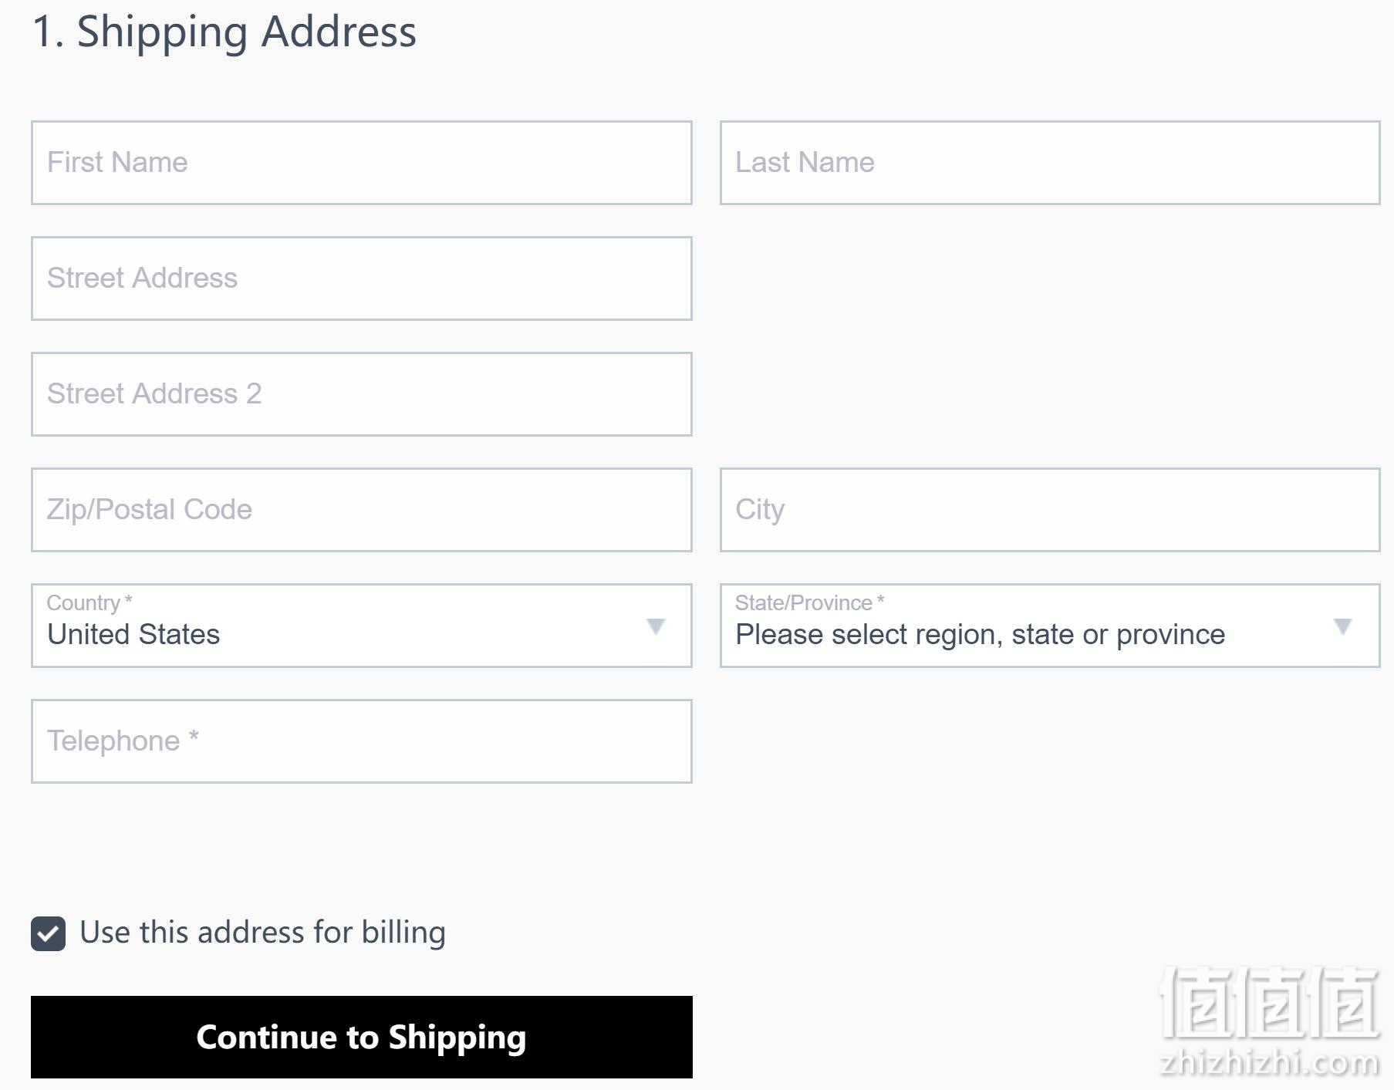Click the State/Province dropdown triangle icon
Image resolution: width=1394 pixels, height=1090 pixels.
point(1343,626)
